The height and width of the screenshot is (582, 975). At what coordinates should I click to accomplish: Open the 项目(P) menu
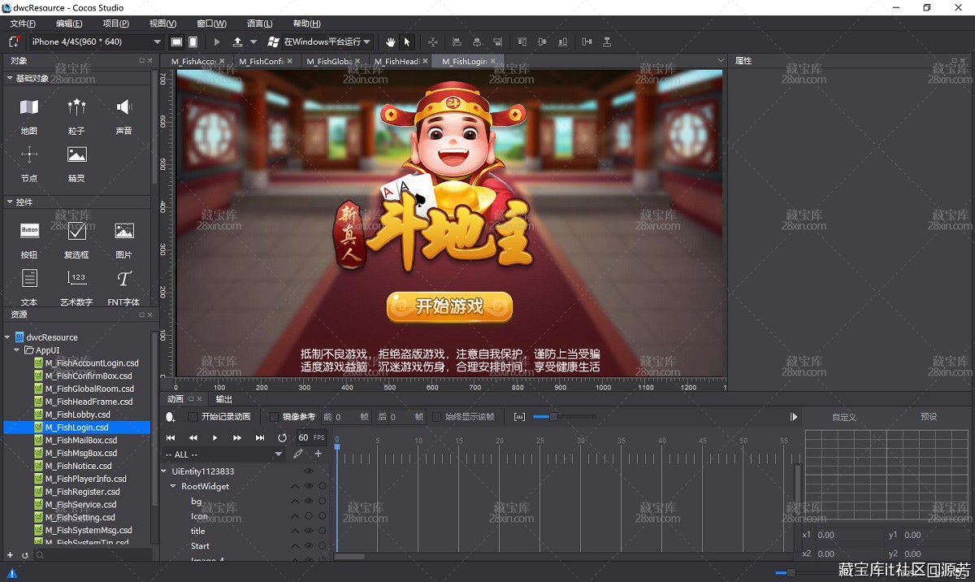tap(115, 24)
